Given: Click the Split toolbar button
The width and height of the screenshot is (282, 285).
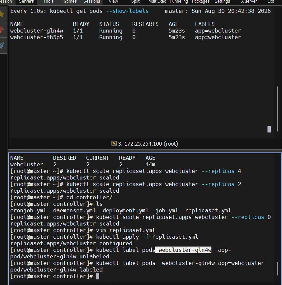Looking at the screenshot, I should click(135, 1).
